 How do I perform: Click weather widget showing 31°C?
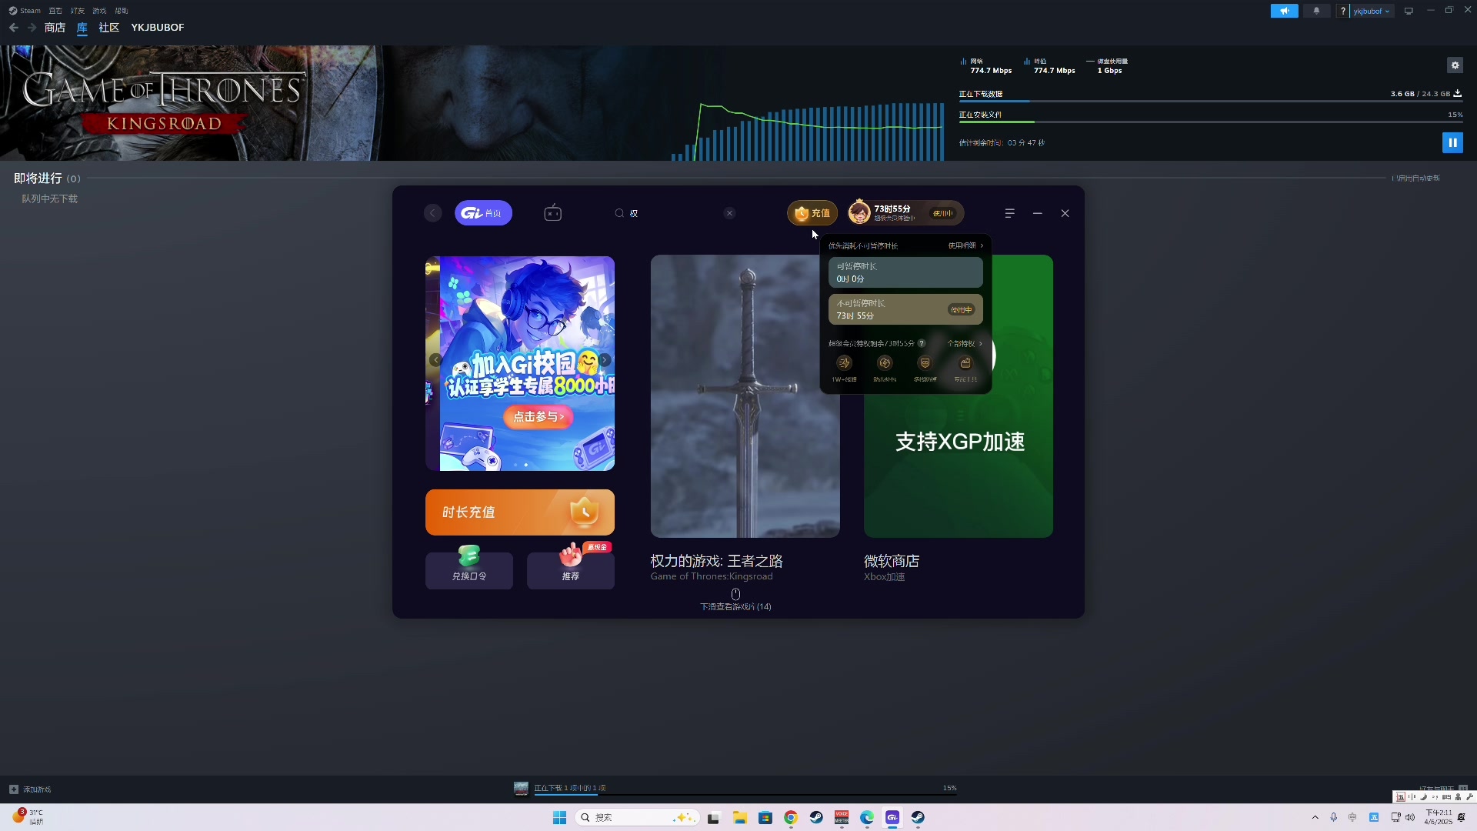(29, 817)
